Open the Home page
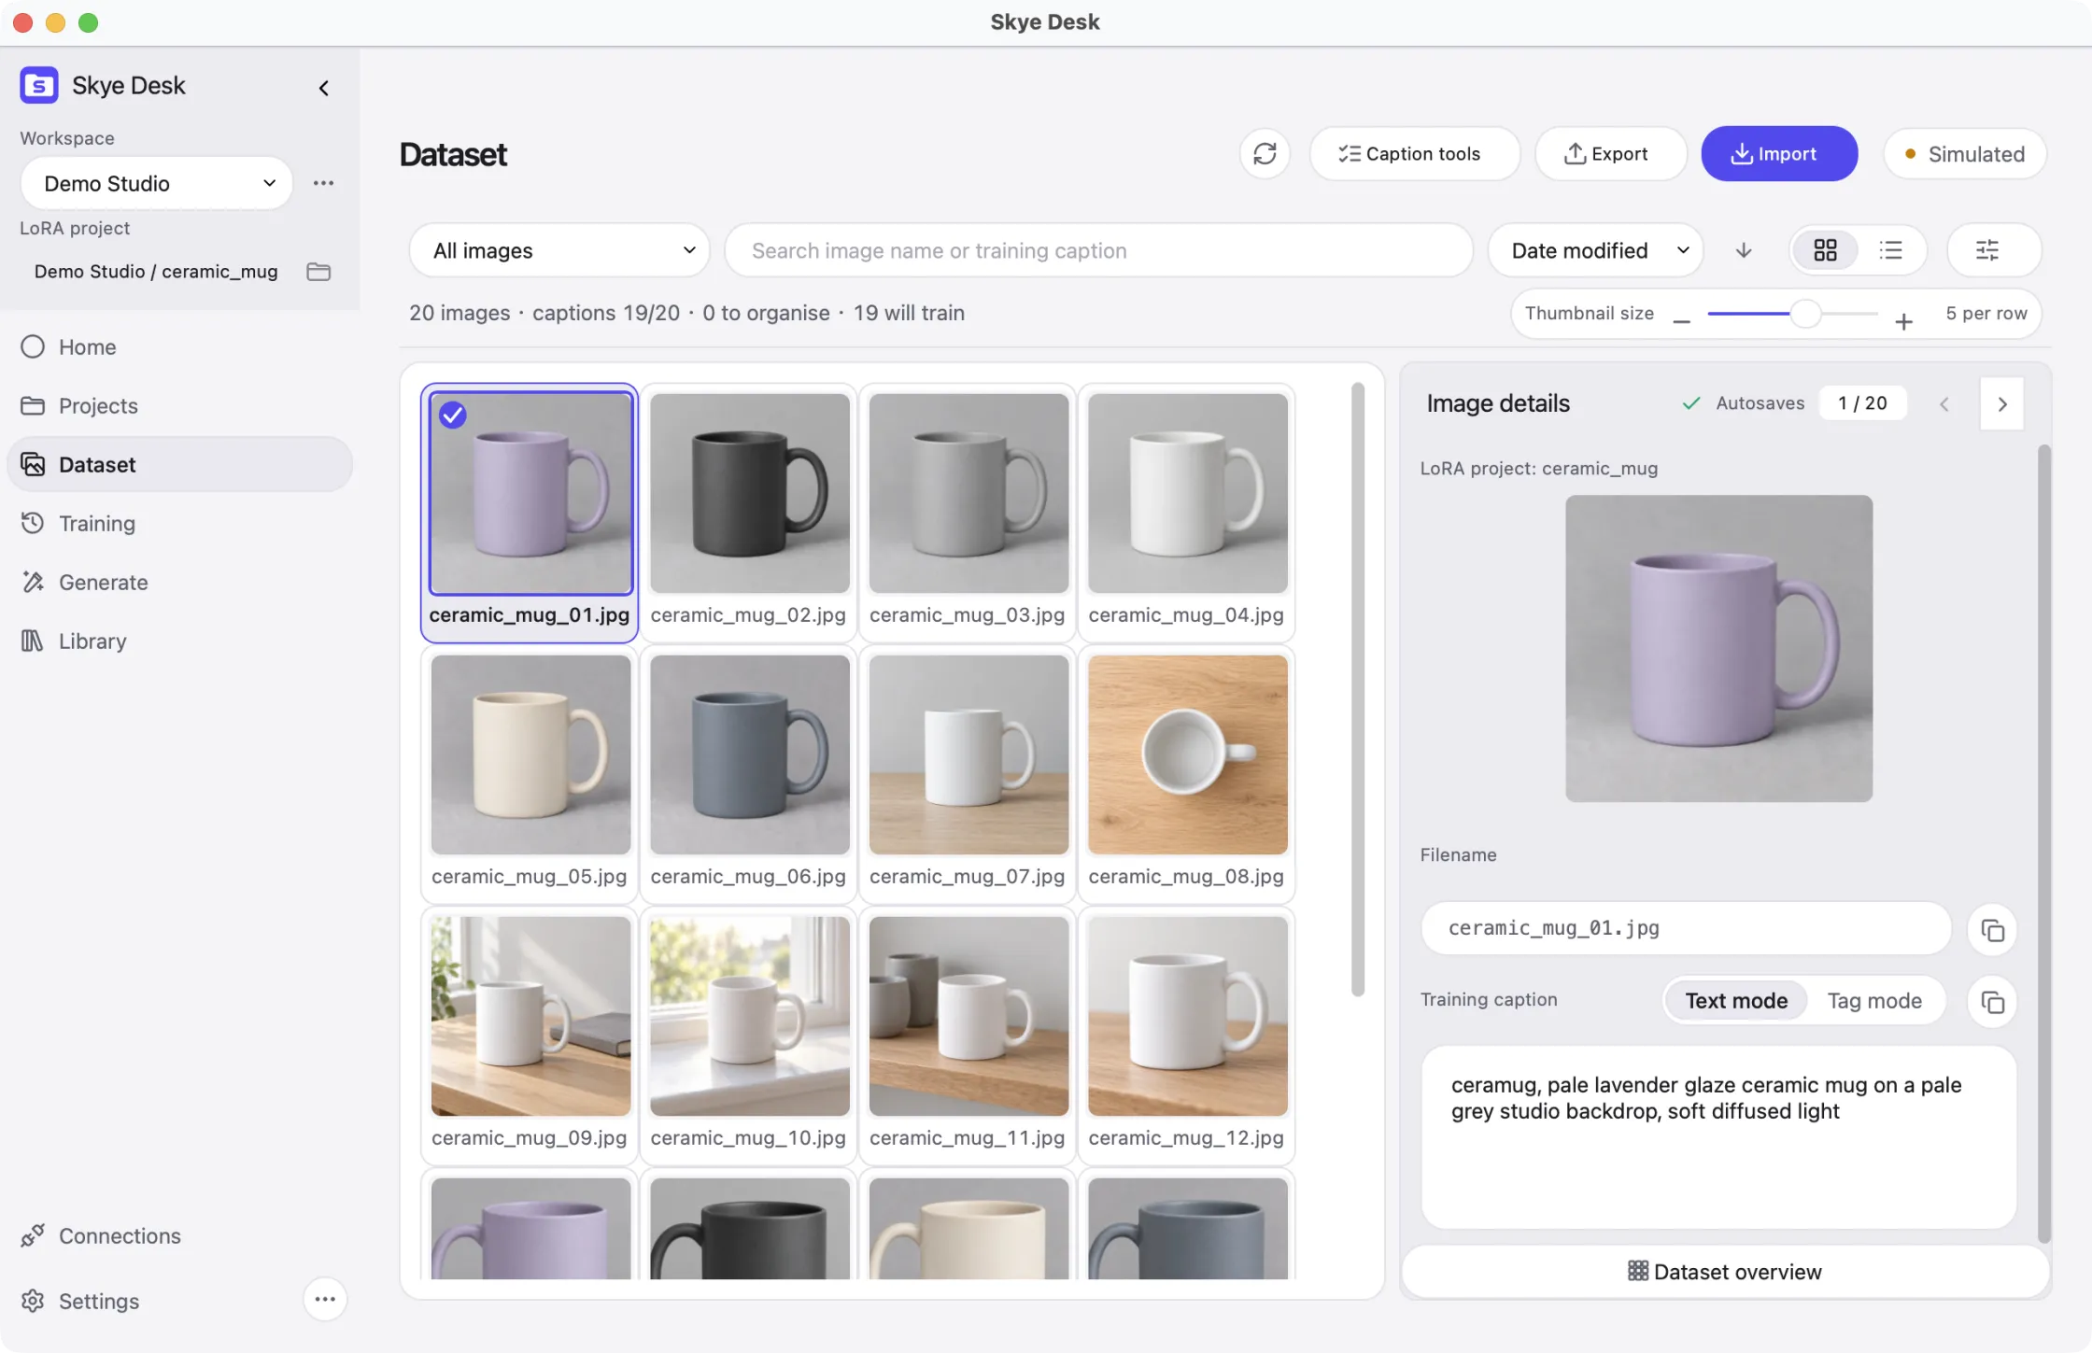2092x1353 pixels. coord(178,346)
